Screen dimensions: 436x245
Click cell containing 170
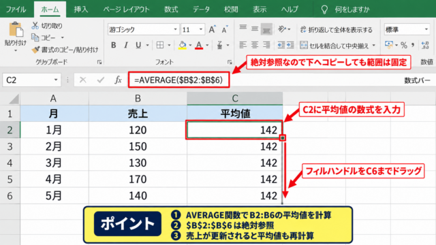138,179
